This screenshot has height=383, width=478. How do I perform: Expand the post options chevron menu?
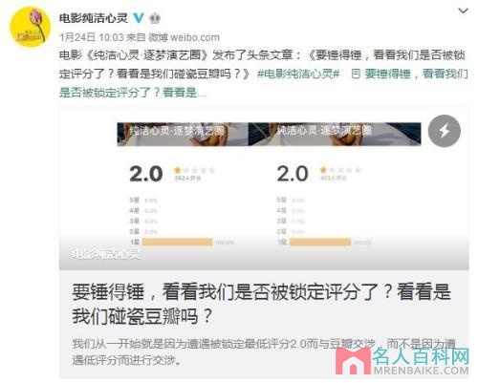[463, 11]
